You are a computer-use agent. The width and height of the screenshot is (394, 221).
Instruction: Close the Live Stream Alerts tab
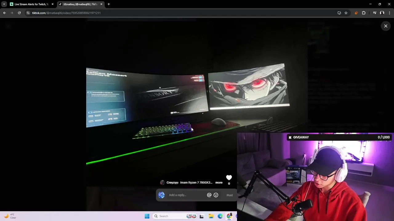click(x=52, y=4)
